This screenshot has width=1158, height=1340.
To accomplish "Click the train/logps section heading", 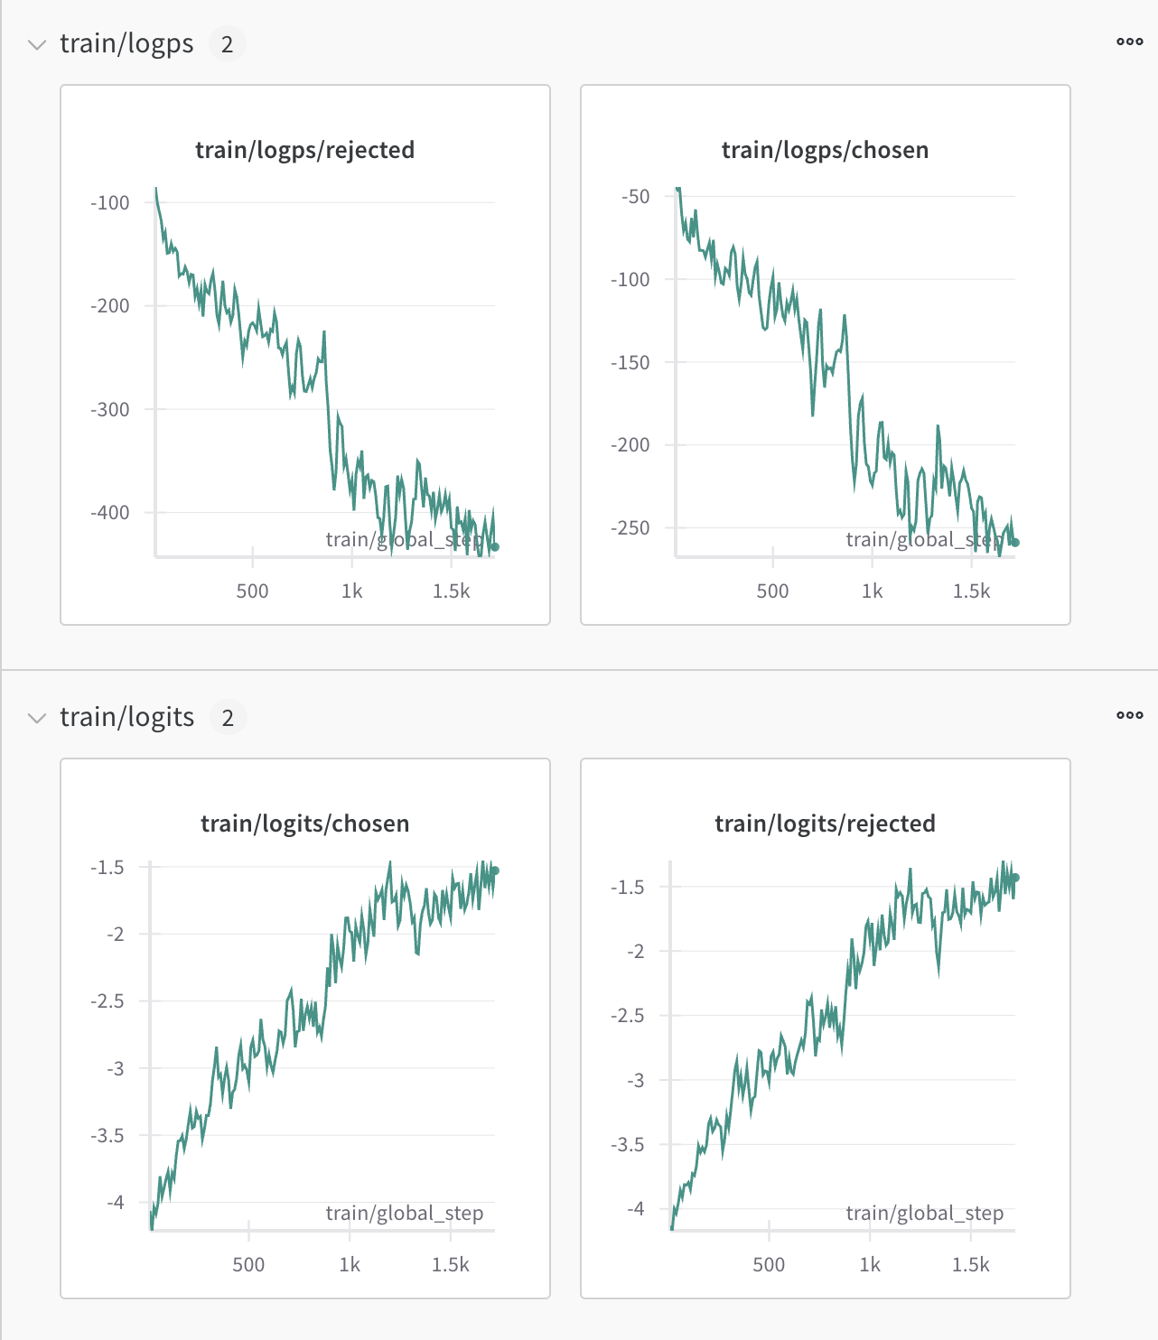I will point(126,43).
